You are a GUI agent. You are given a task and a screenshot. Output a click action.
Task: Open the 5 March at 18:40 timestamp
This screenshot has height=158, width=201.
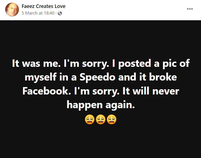(38, 13)
